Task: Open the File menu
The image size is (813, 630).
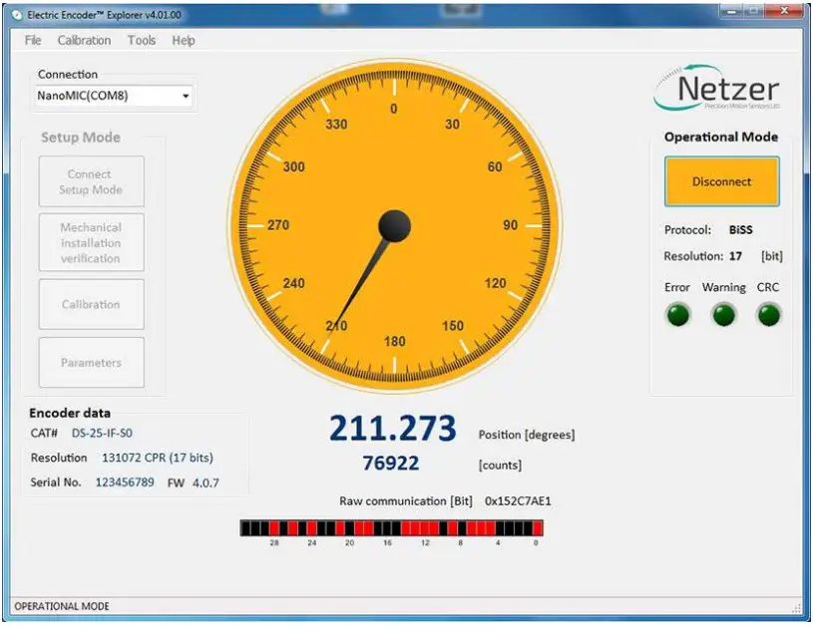Action: tap(33, 40)
